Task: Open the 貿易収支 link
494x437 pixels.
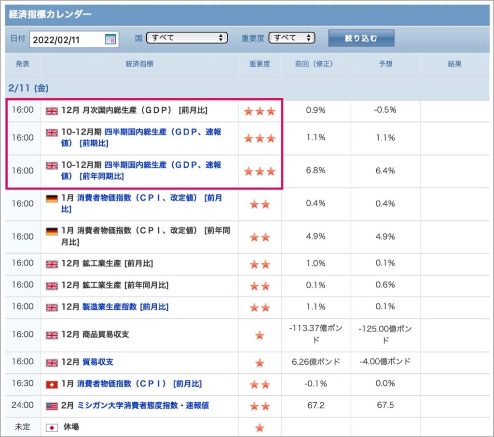Action: click(97, 362)
